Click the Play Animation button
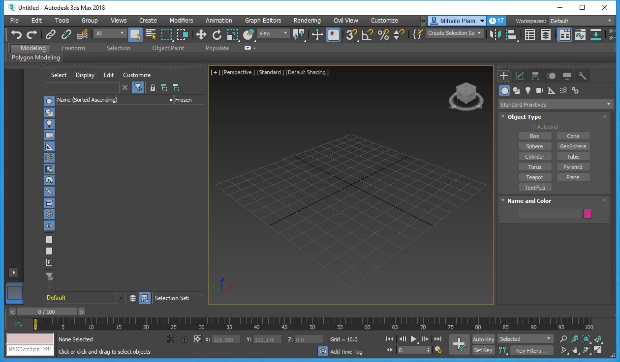The image size is (620, 362). 413,339
